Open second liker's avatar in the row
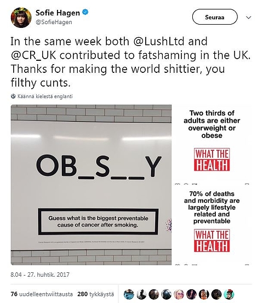 click(141, 294)
